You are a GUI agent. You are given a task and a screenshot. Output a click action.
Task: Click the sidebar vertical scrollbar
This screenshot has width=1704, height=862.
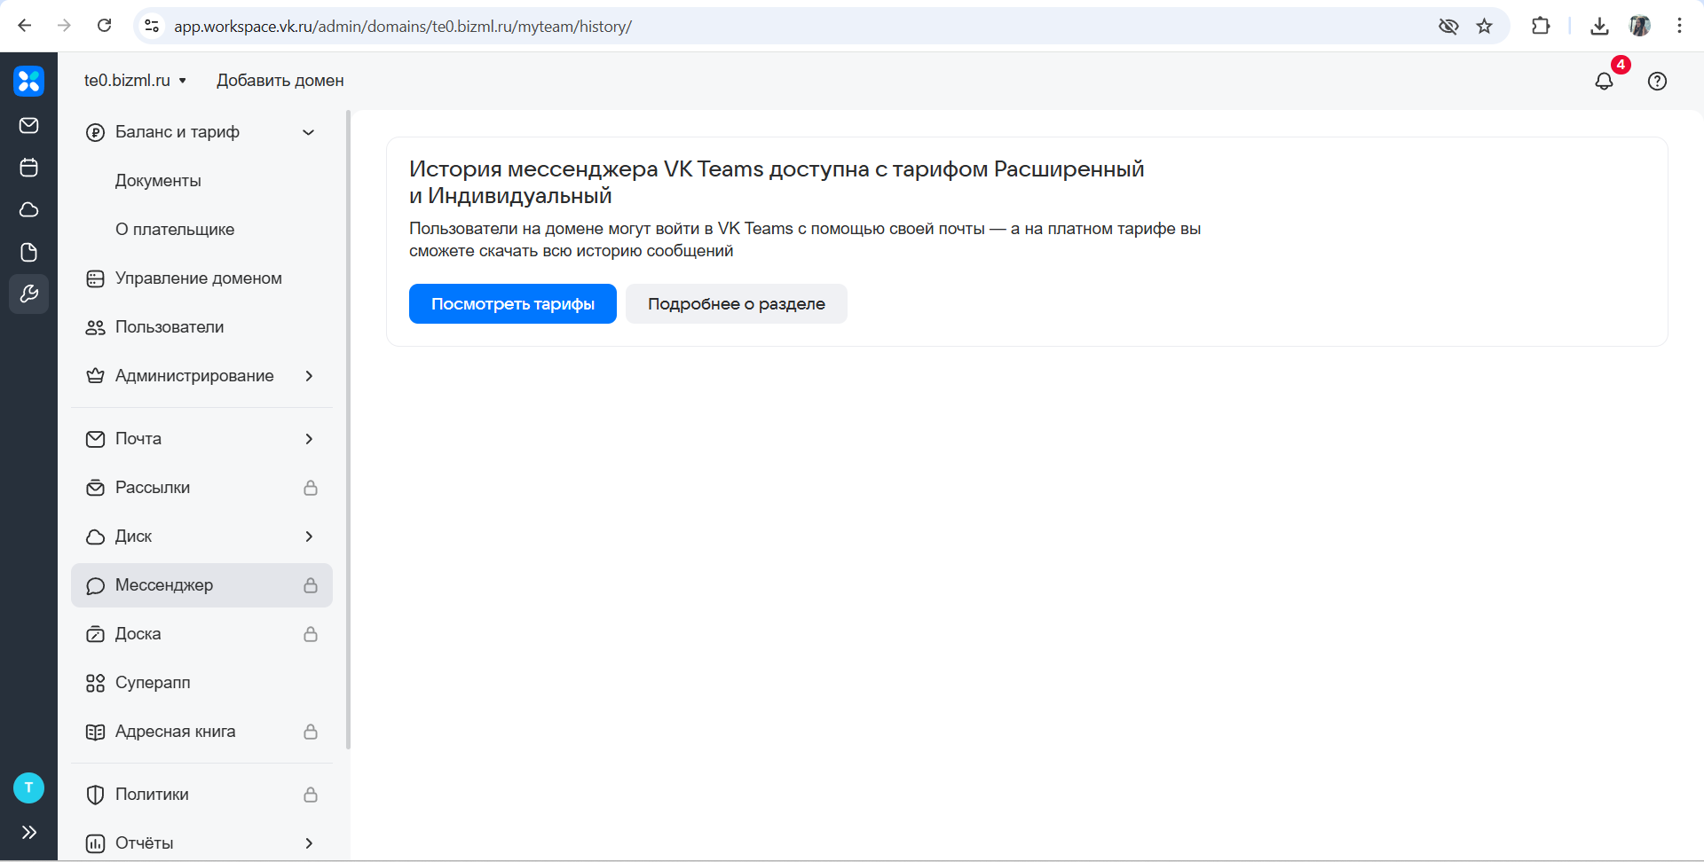coord(349,429)
